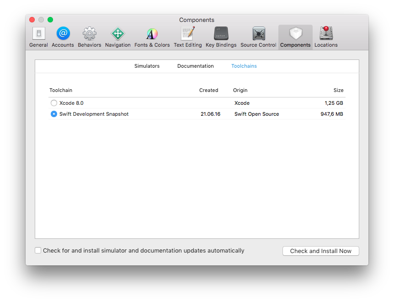Open the Source Control preferences pane
The height and width of the screenshot is (302, 394).
pos(258,37)
